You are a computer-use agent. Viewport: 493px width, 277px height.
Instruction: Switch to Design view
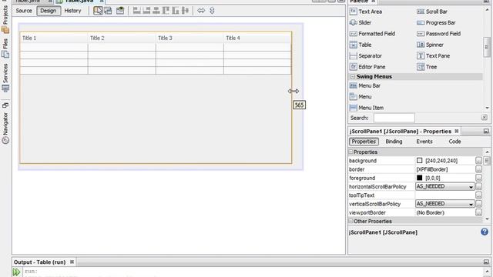tap(48, 11)
